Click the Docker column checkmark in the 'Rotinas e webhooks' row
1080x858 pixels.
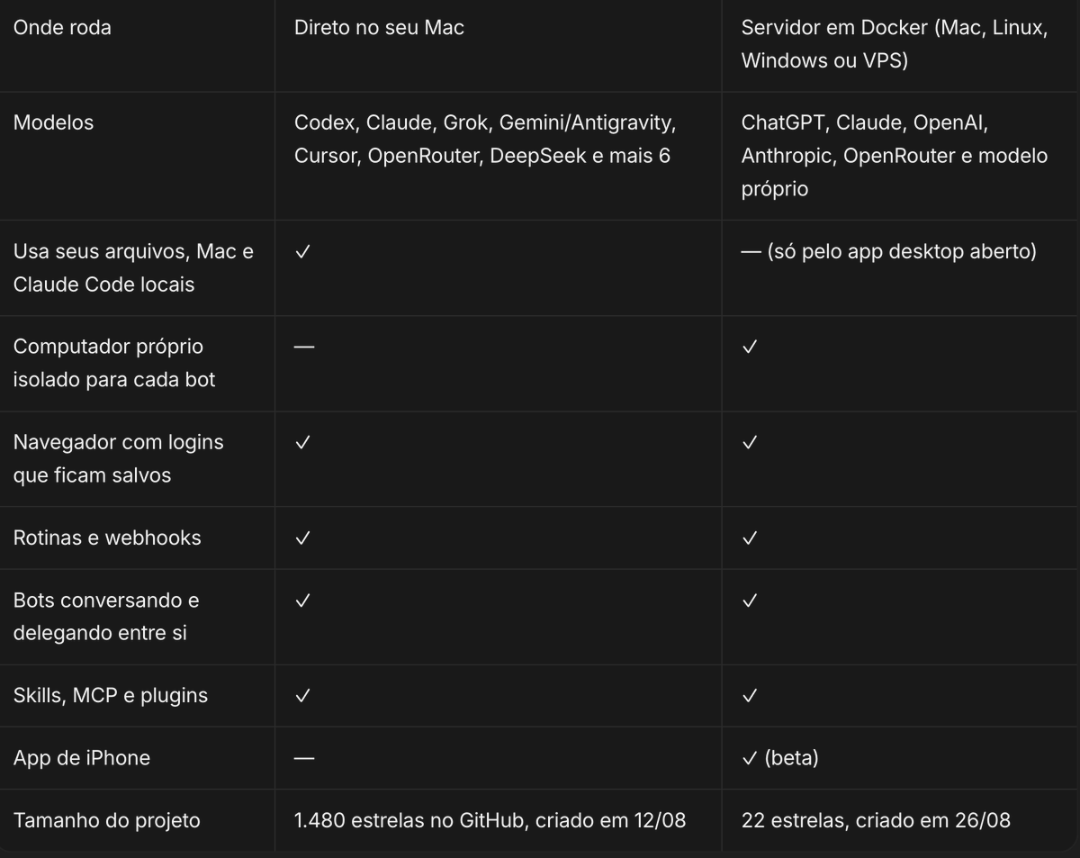click(x=750, y=538)
